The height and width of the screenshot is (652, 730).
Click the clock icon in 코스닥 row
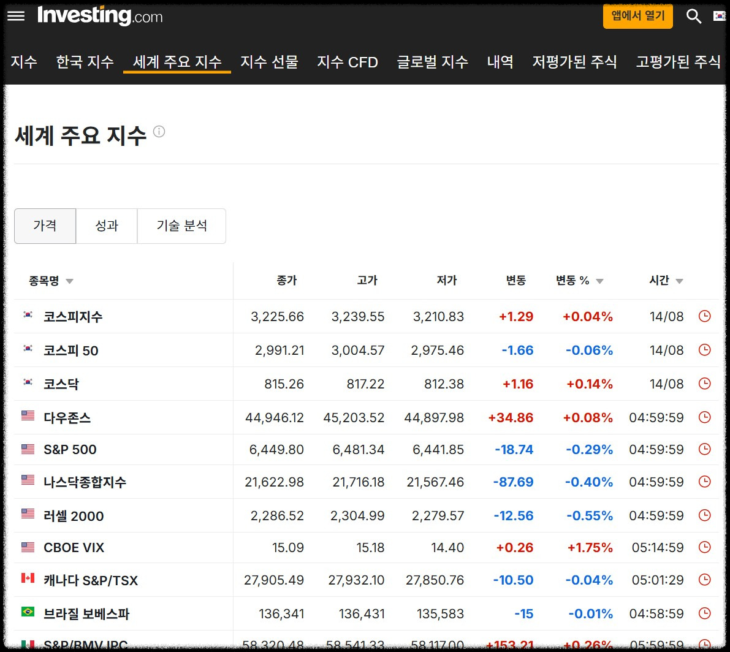[705, 384]
